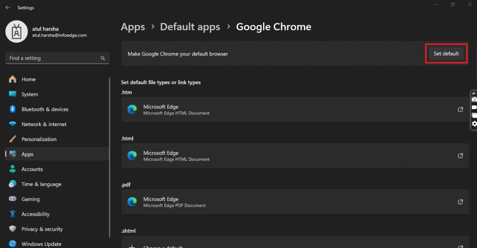This screenshot has width=477, height=248.
Task: Open Accessibility via its figure icon
Action: pos(13,214)
